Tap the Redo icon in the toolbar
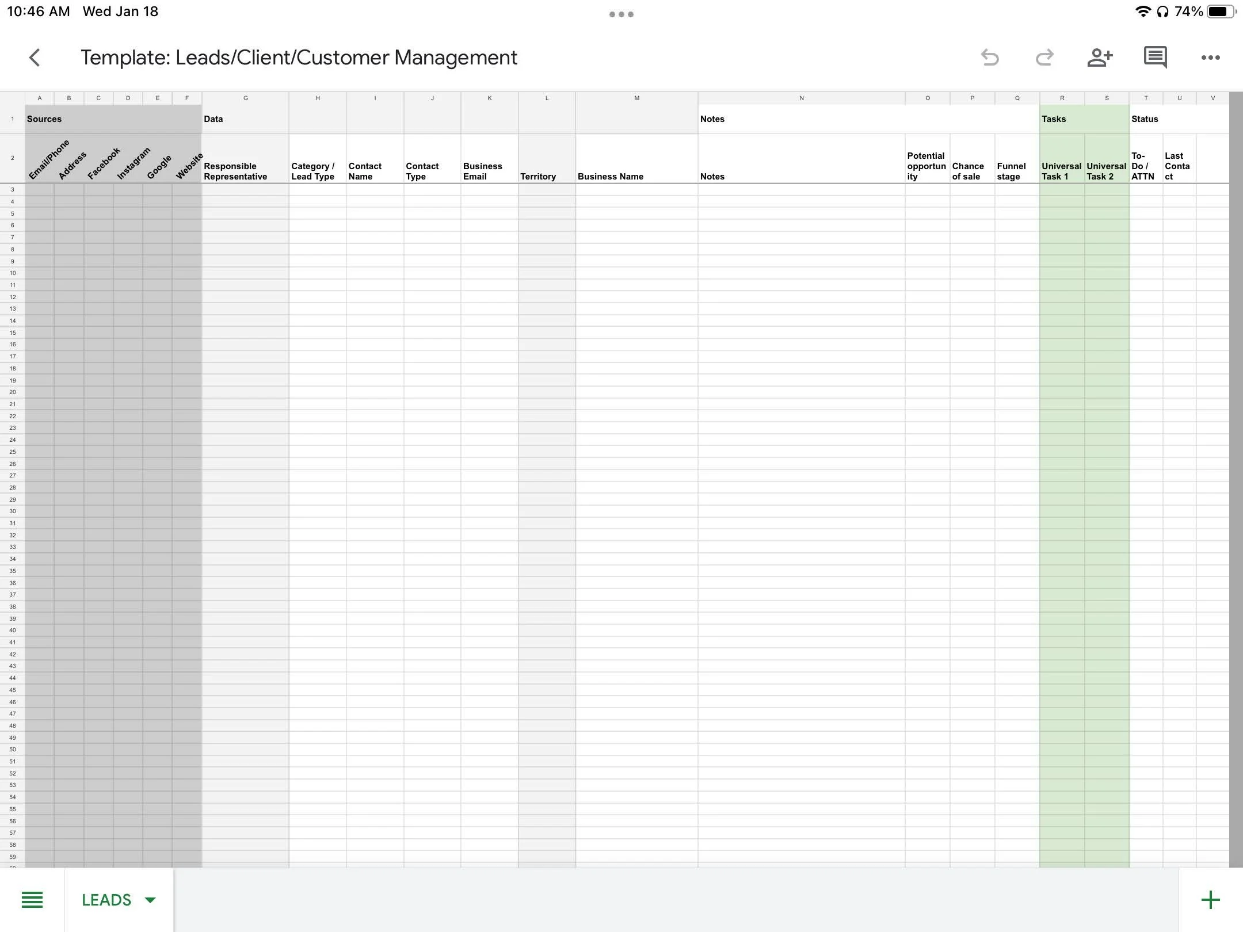 point(1045,57)
